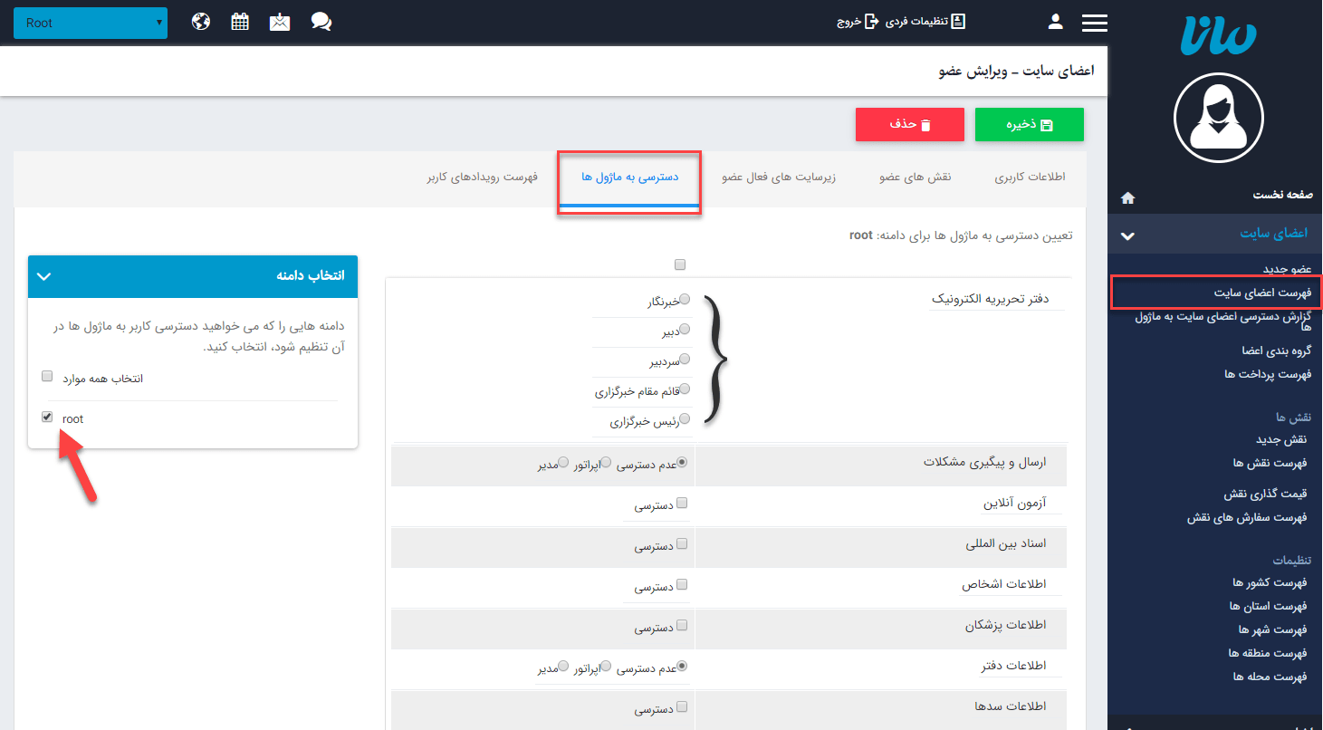Collapse the انتخاب دامنه panel
Image resolution: width=1323 pixels, height=730 pixels.
click(43, 276)
